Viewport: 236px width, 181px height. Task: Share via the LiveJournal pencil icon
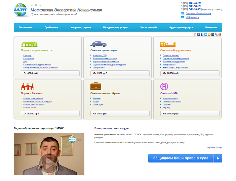[x=216, y=34]
